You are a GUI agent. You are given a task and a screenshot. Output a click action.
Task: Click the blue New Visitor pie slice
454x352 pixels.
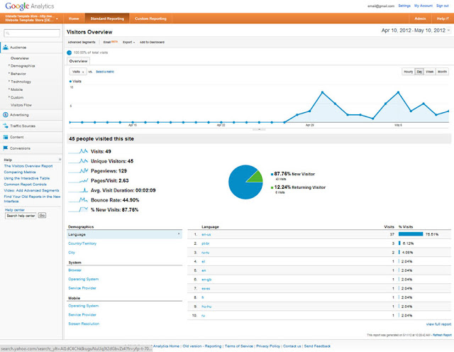tap(240, 185)
